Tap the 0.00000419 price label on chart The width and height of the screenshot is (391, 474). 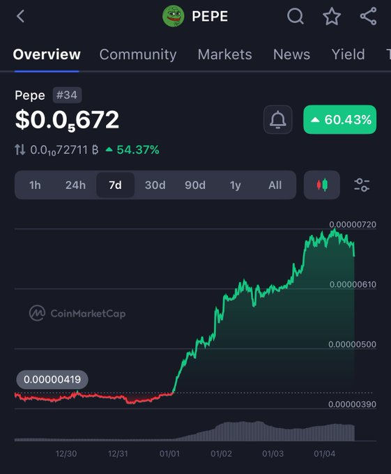pyautogui.click(x=52, y=379)
